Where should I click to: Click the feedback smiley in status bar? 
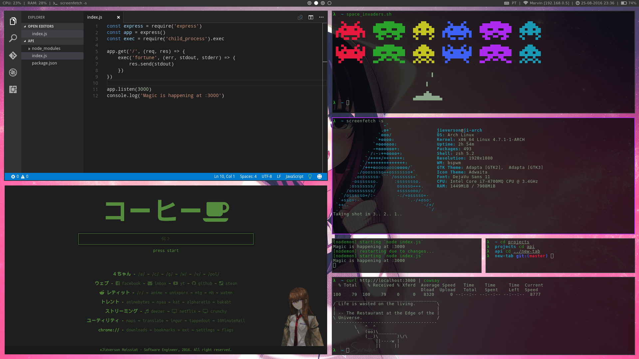coord(319,177)
